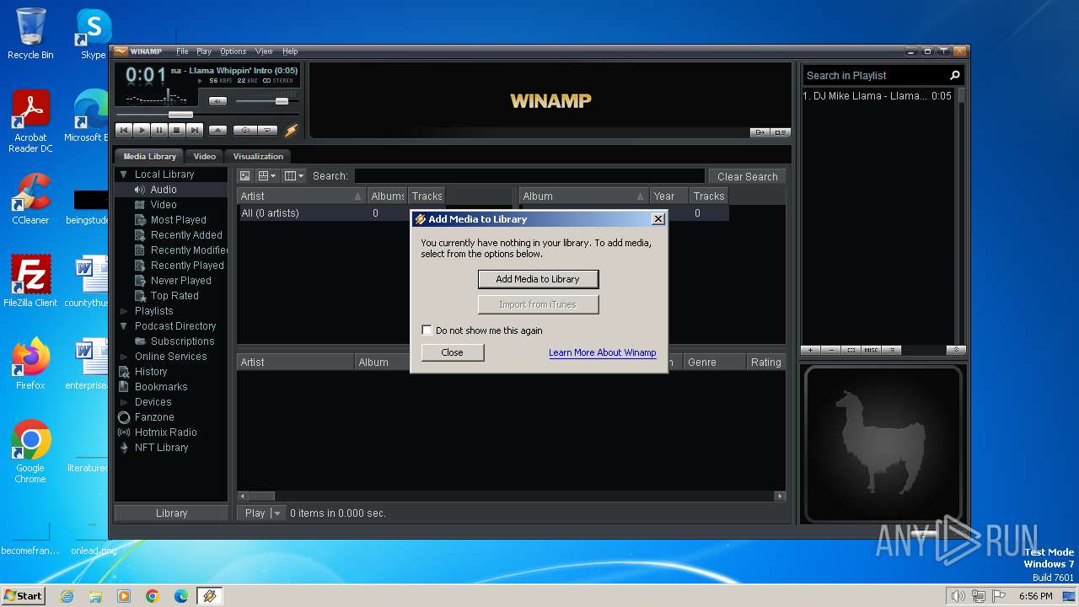Open the Options menu
Image resolution: width=1079 pixels, height=607 pixels.
234,51
